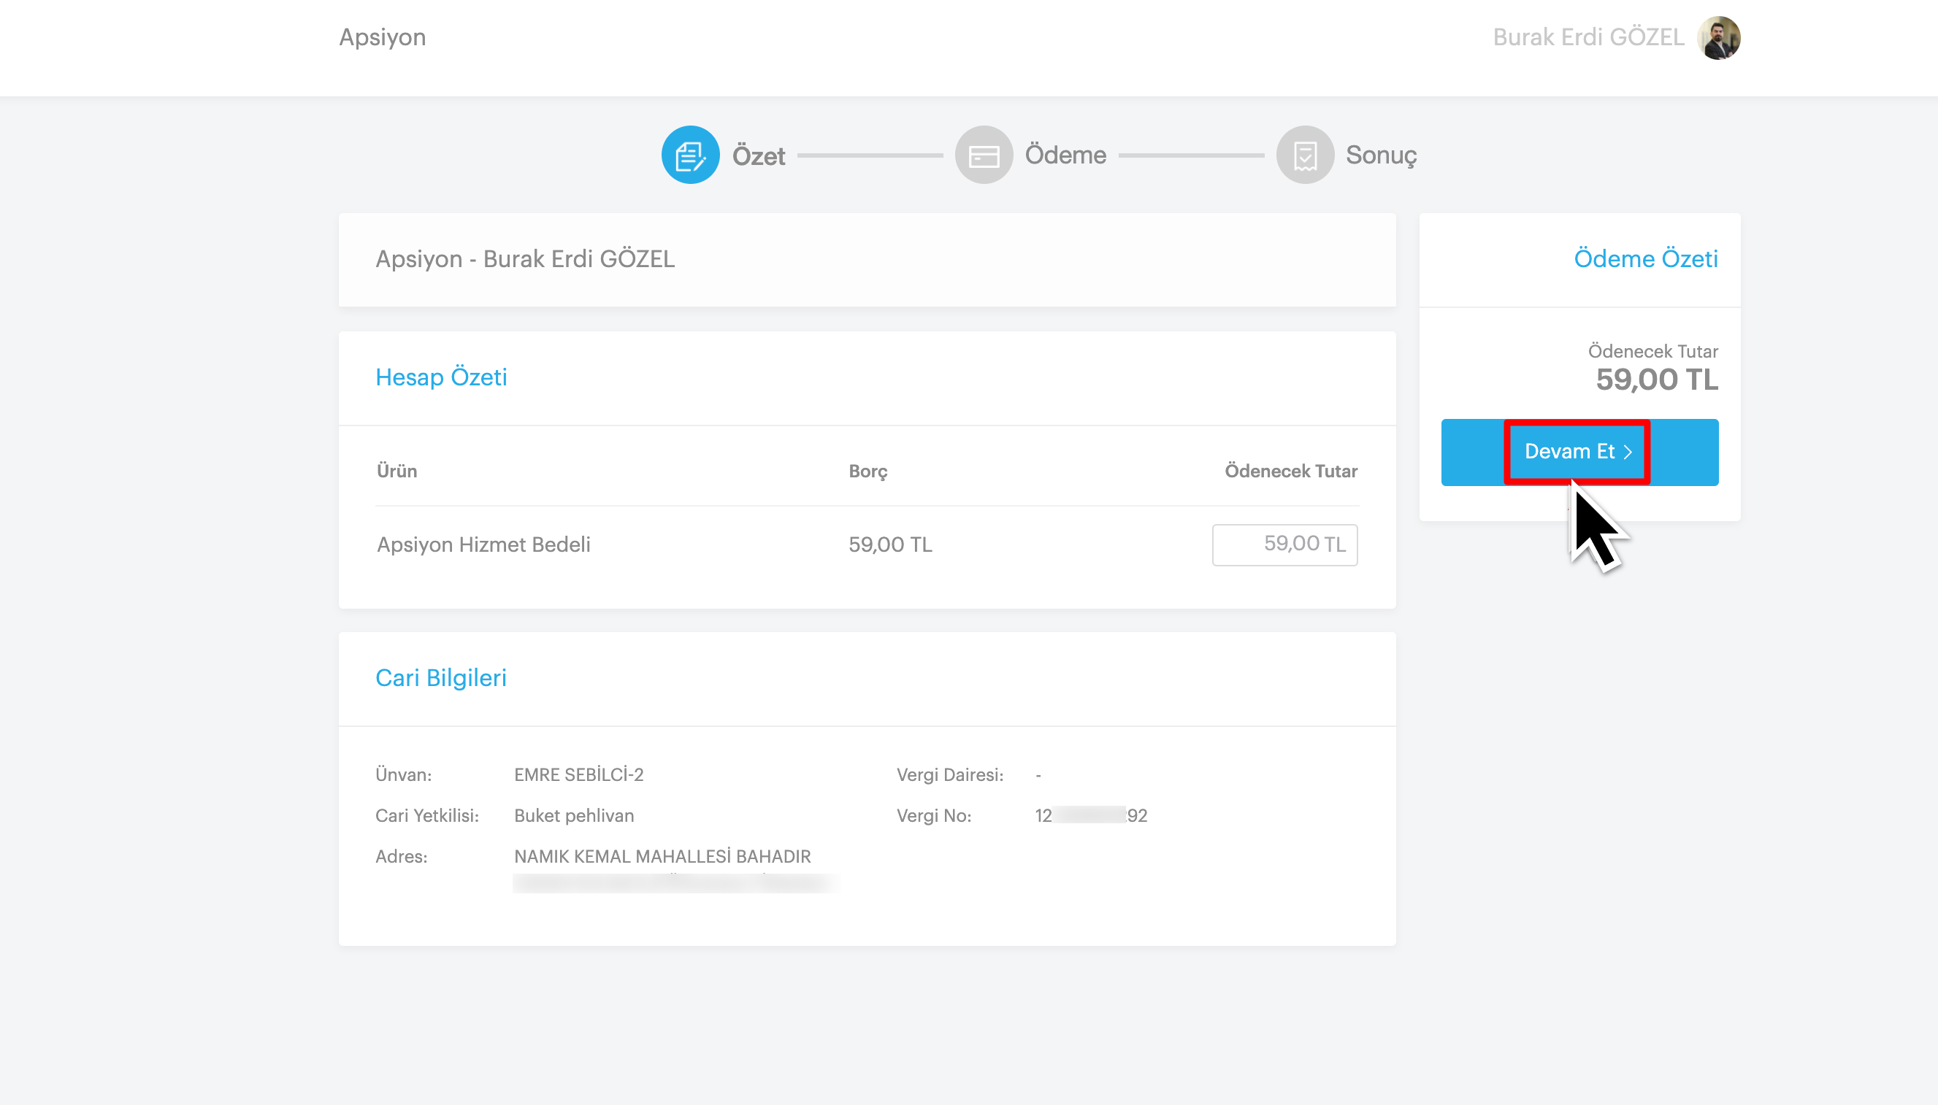Image resolution: width=1938 pixels, height=1105 pixels.
Task: Click the Ödenecek Tutar column header
Action: point(1290,471)
